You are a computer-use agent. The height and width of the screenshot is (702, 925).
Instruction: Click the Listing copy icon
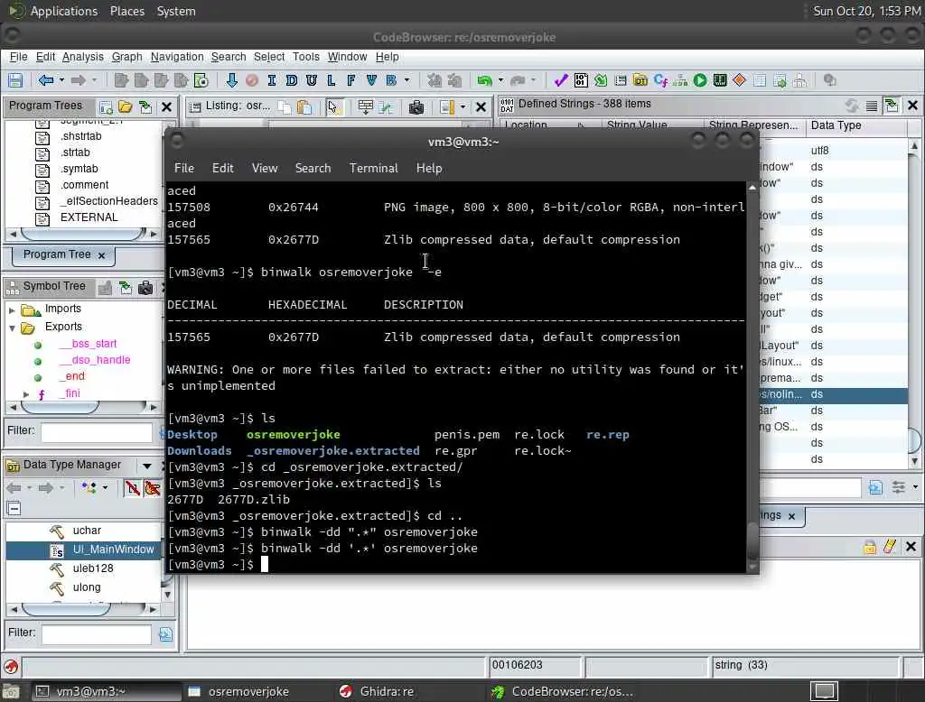[285, 106]
